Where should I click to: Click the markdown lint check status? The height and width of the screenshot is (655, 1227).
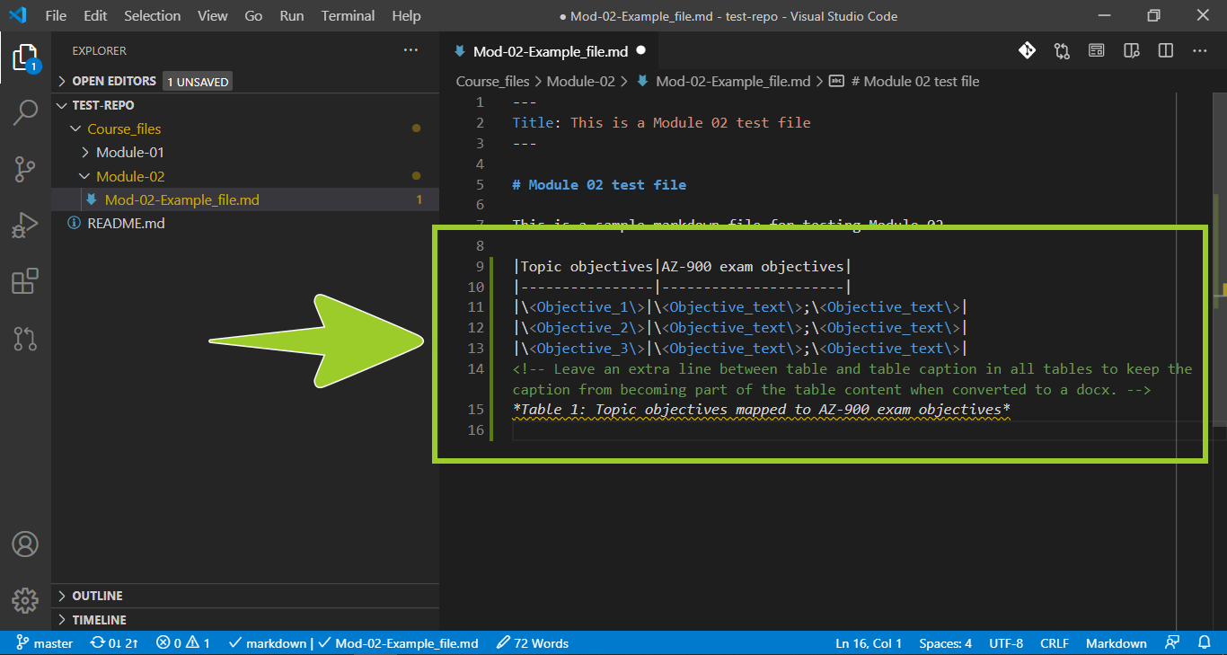(x=268, y=642)
